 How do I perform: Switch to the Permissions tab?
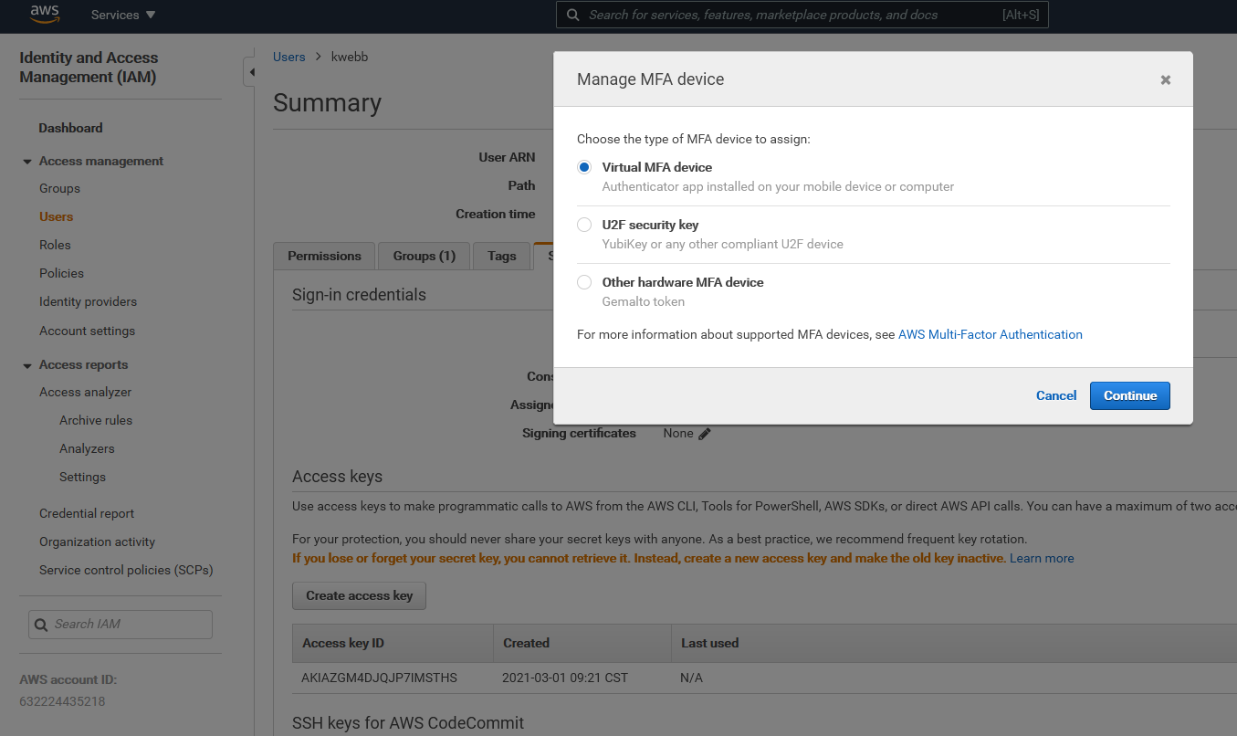click(324, 256)
